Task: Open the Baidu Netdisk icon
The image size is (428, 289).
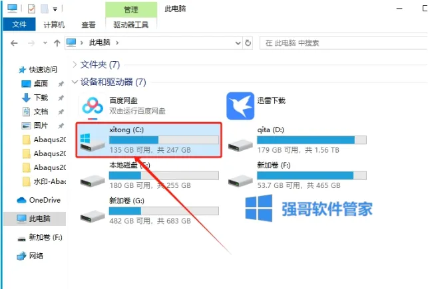Action: point(93,106)
